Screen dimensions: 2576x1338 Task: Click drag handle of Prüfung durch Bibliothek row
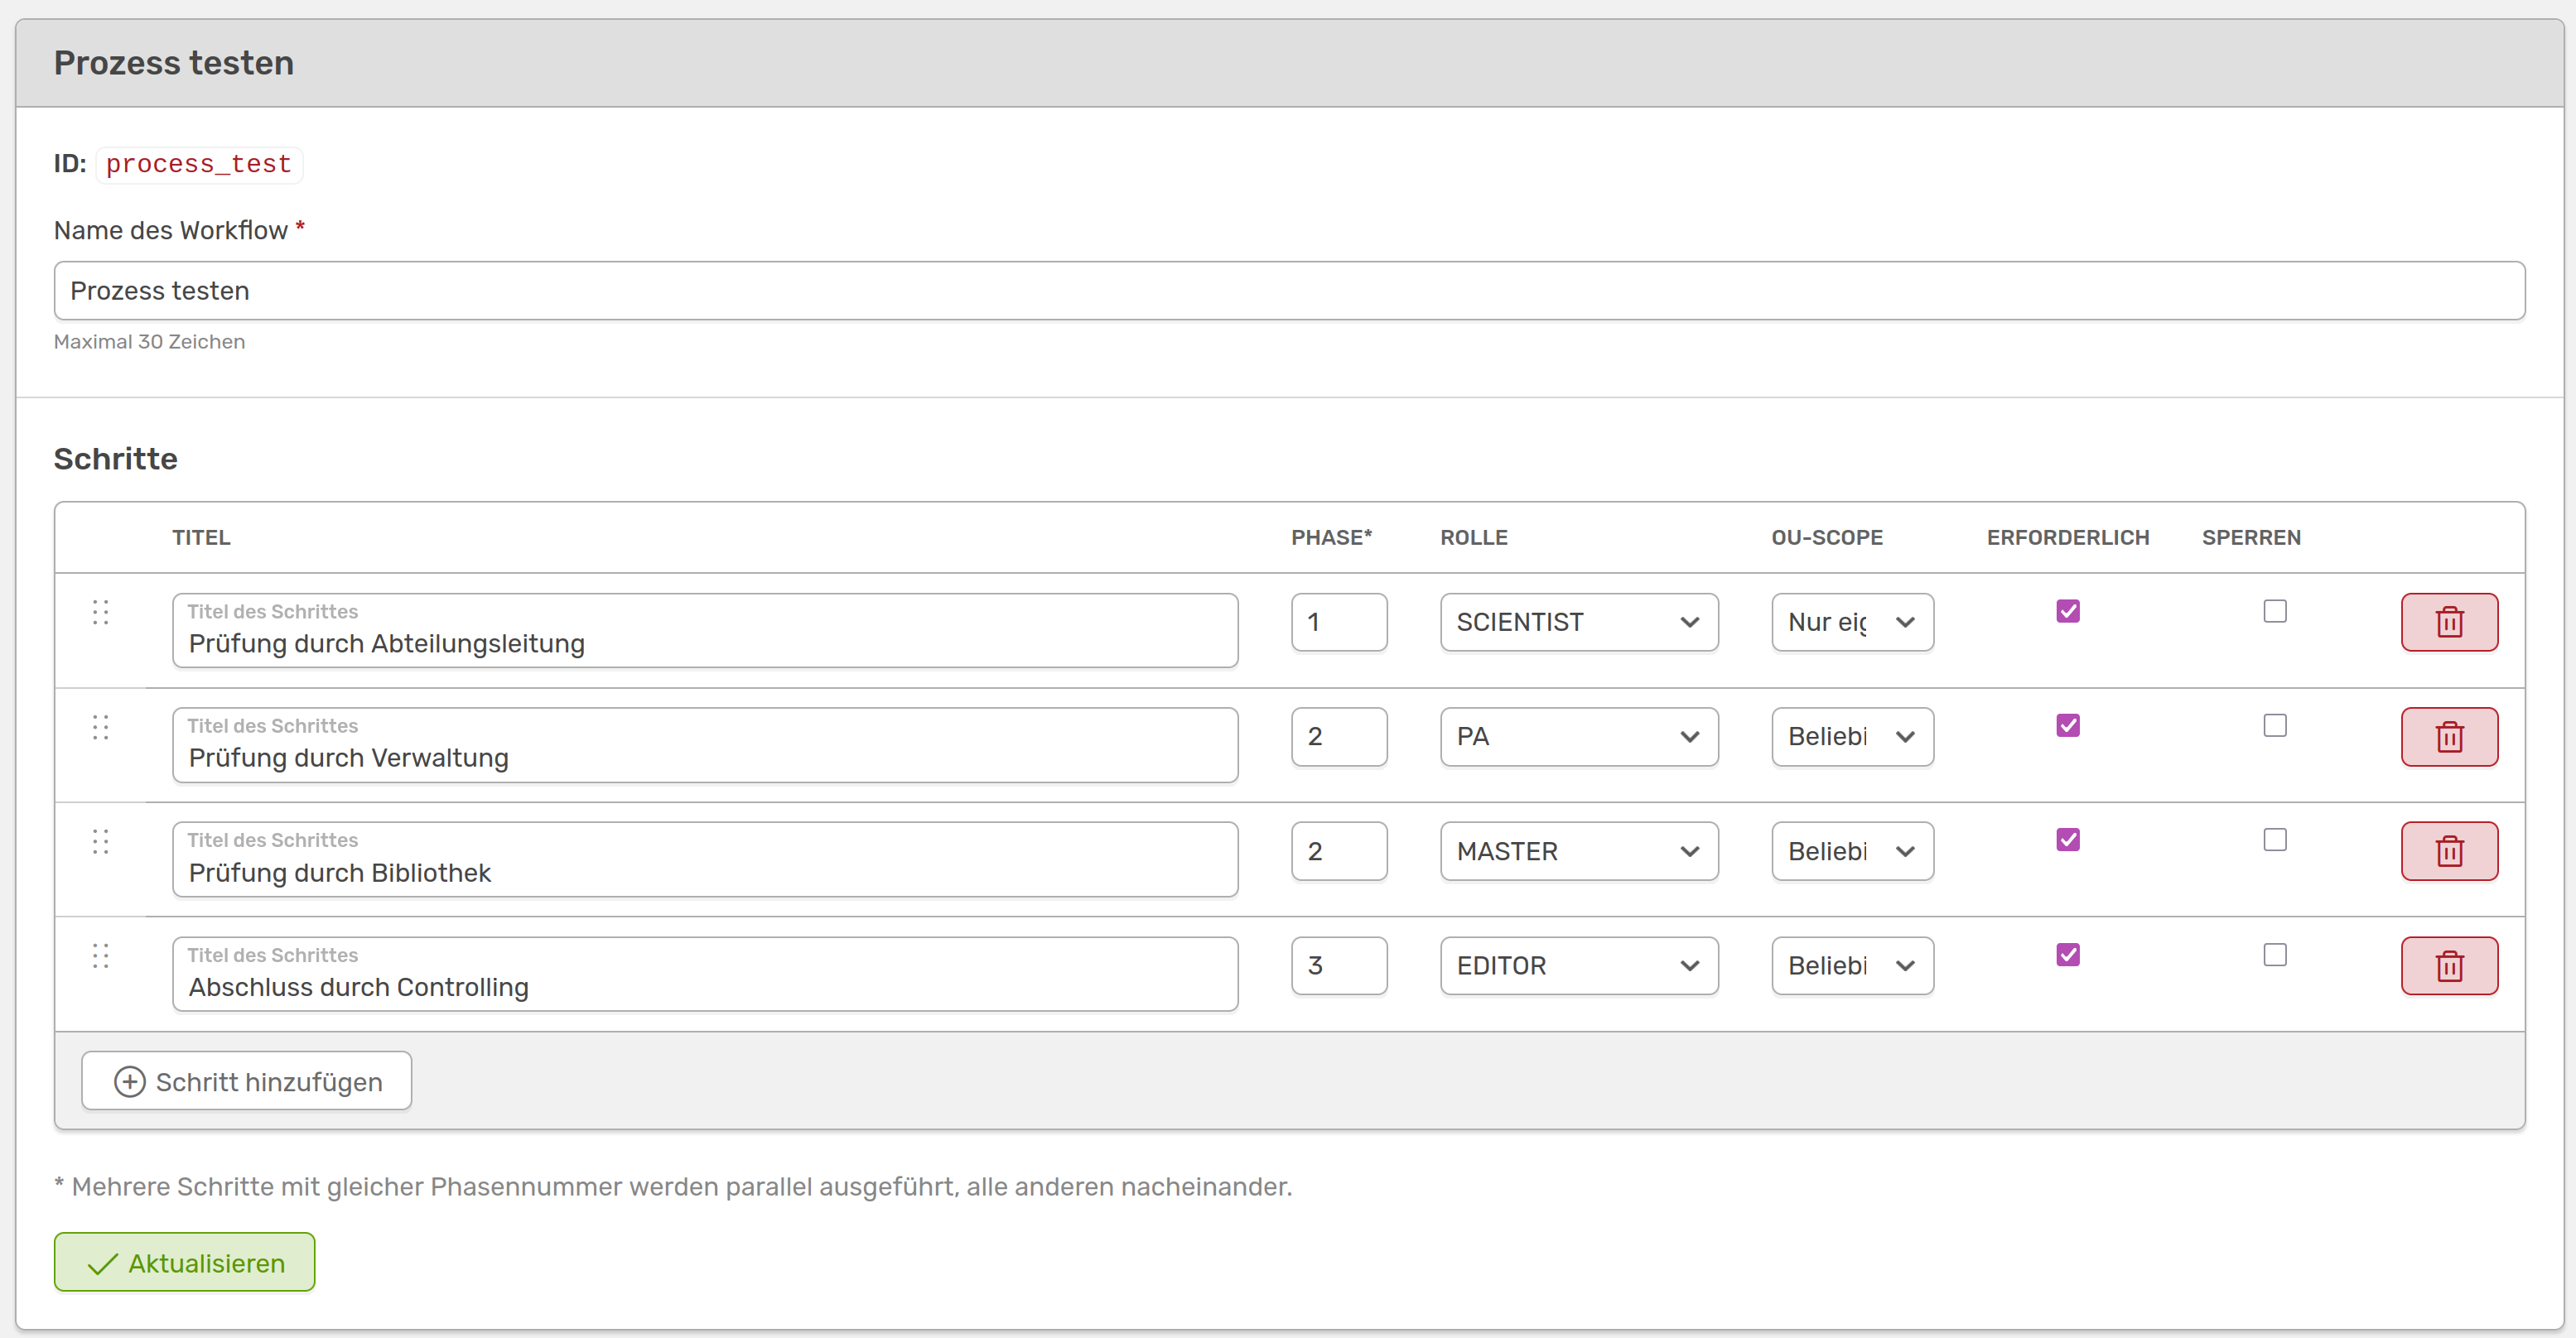pyautogui.click(x=100, y=840)
